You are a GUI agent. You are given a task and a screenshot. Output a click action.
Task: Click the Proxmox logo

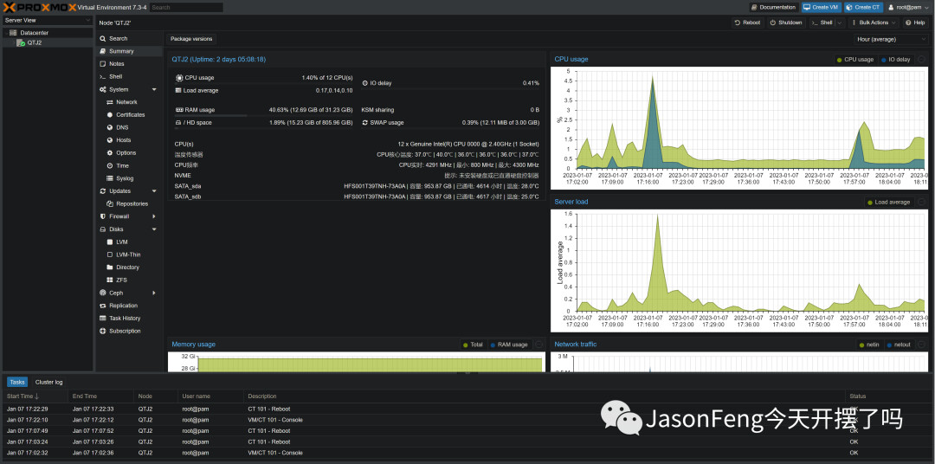(x=39, y=7)
